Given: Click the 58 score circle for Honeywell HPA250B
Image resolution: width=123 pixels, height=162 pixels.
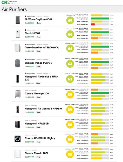Looking at the screenshot, I should click(x=70, y=125).
